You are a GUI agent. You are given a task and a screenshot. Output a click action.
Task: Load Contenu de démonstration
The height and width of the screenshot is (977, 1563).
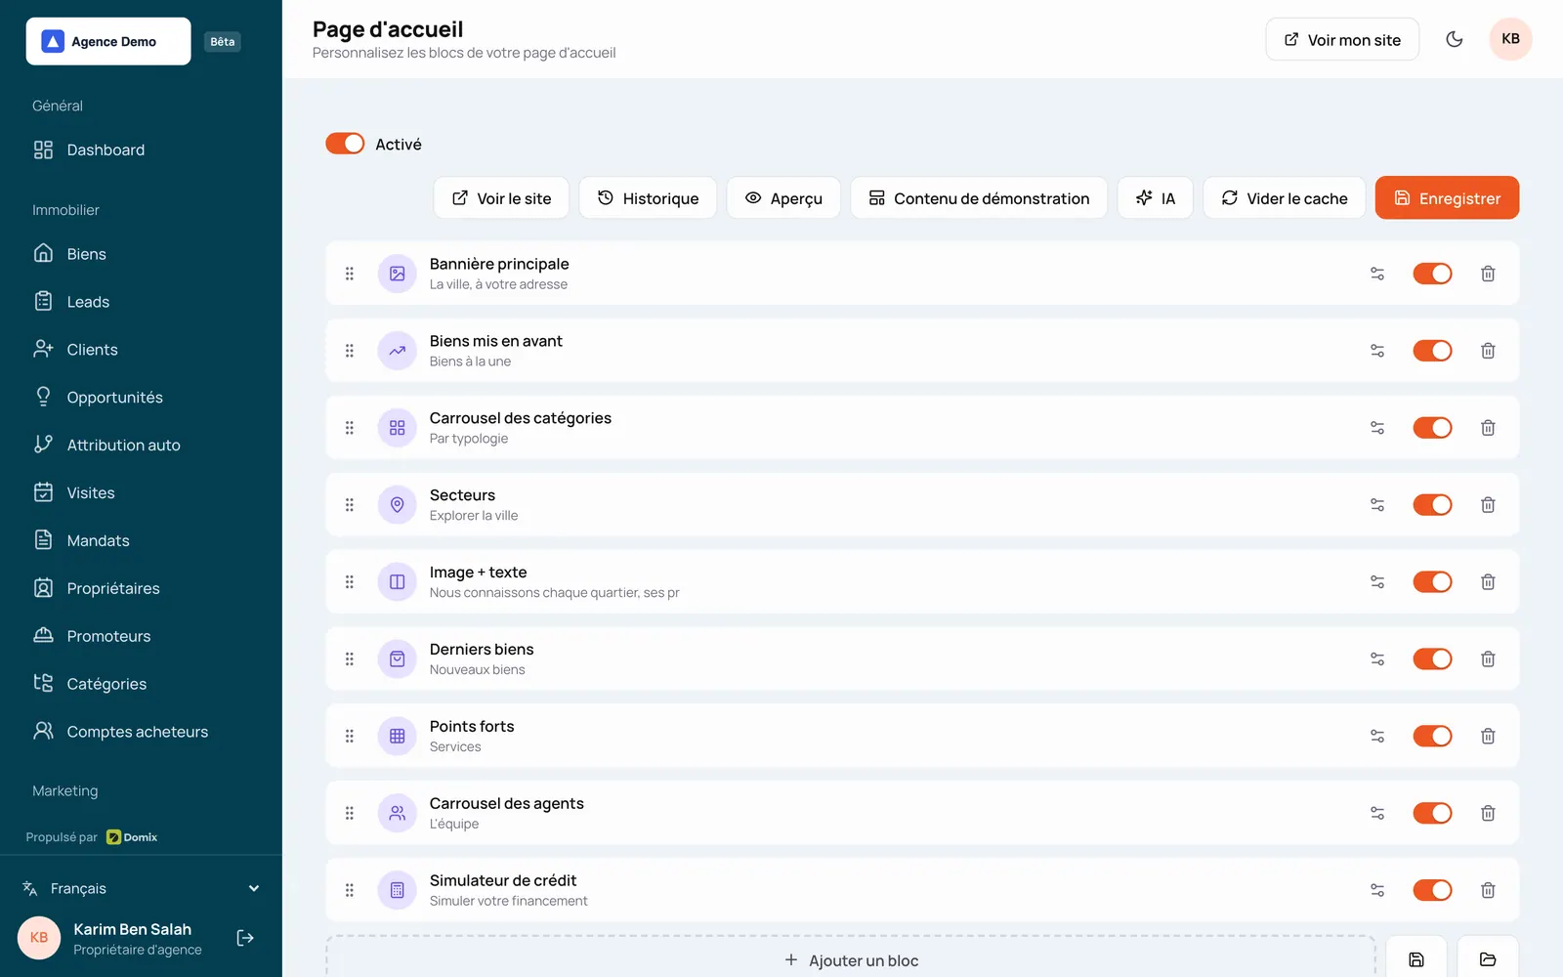point(979,198)
